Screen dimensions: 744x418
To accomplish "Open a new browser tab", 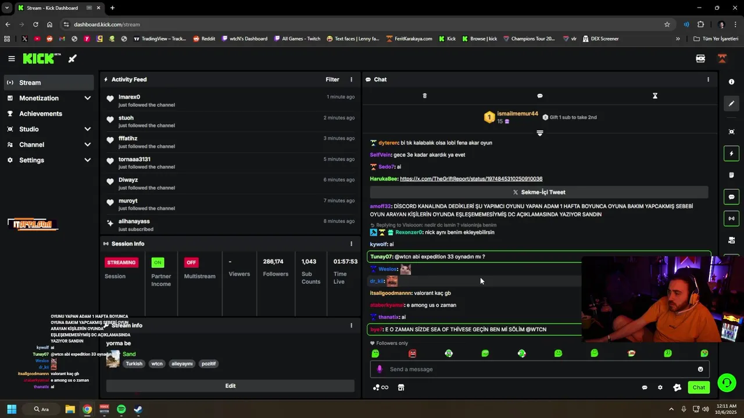I will pos(112,8).
